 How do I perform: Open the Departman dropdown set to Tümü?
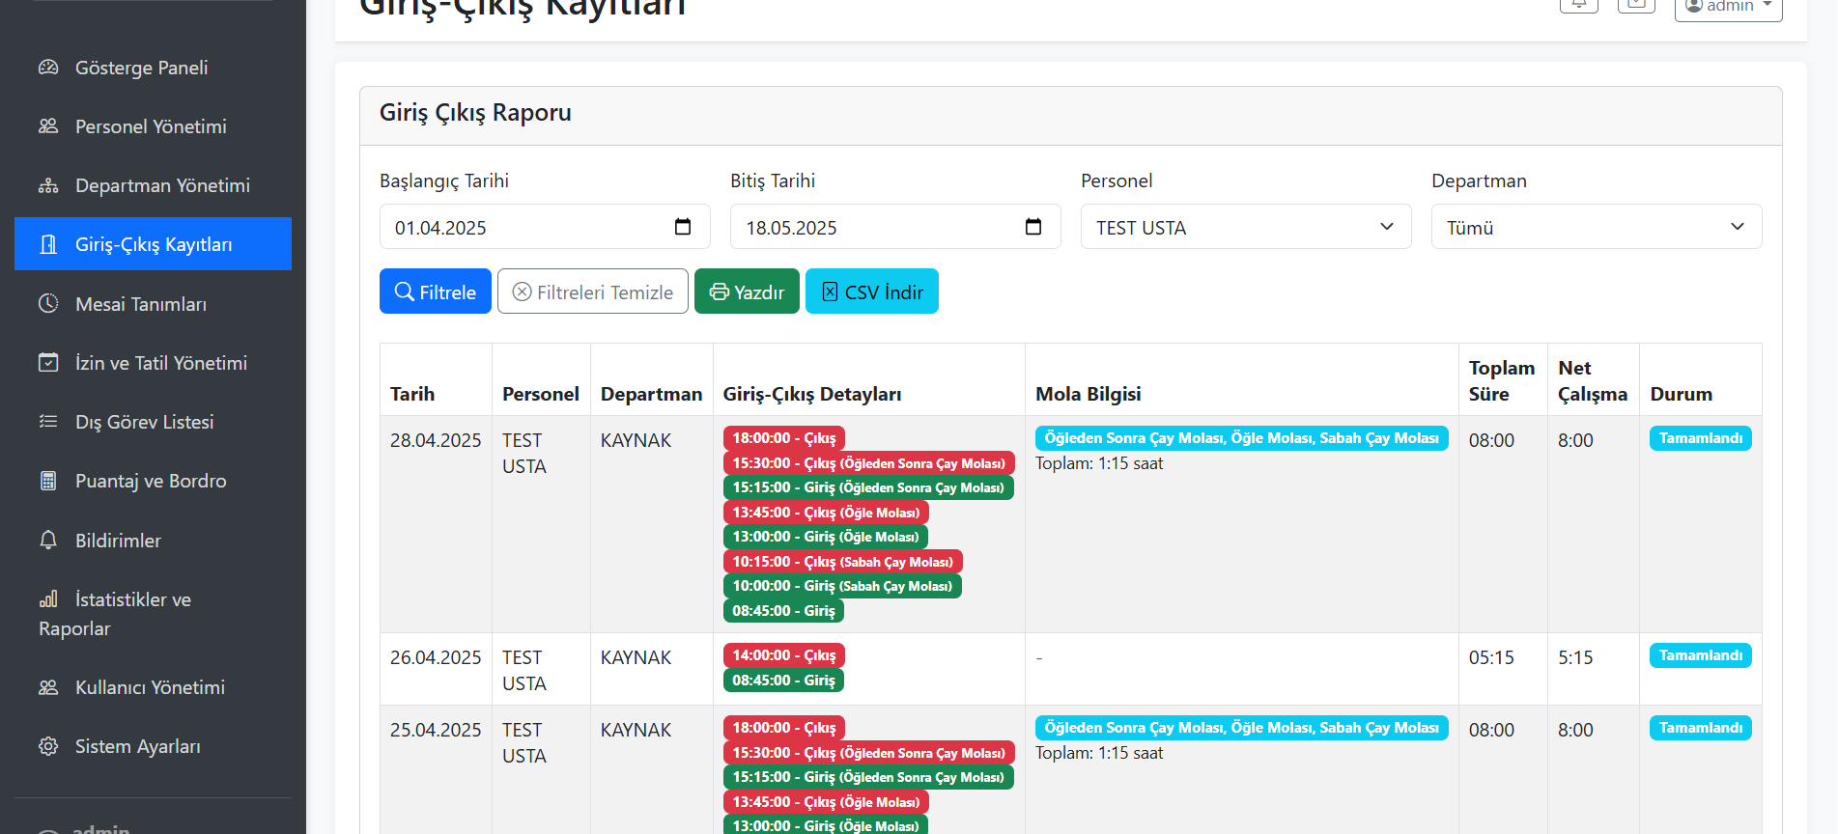click(x=1596, y=227)
